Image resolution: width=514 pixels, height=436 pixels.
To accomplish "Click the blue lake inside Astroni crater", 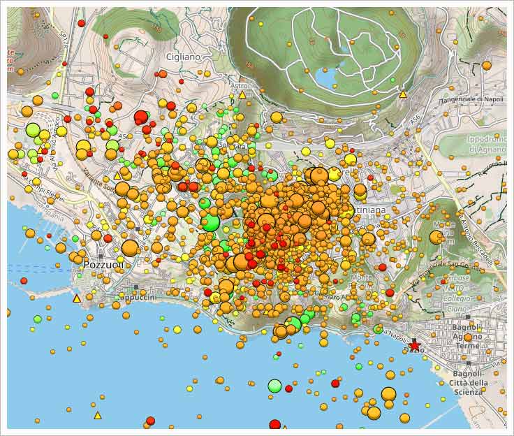I will pyautogui.click(x=328, y=77).
